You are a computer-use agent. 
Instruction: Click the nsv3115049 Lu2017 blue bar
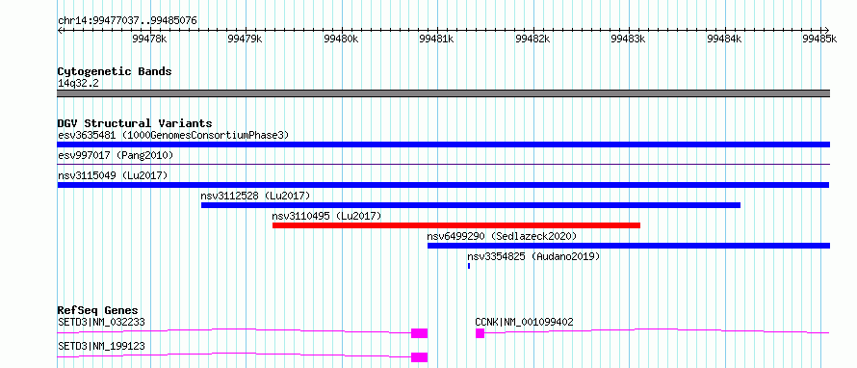pos(443,185)
